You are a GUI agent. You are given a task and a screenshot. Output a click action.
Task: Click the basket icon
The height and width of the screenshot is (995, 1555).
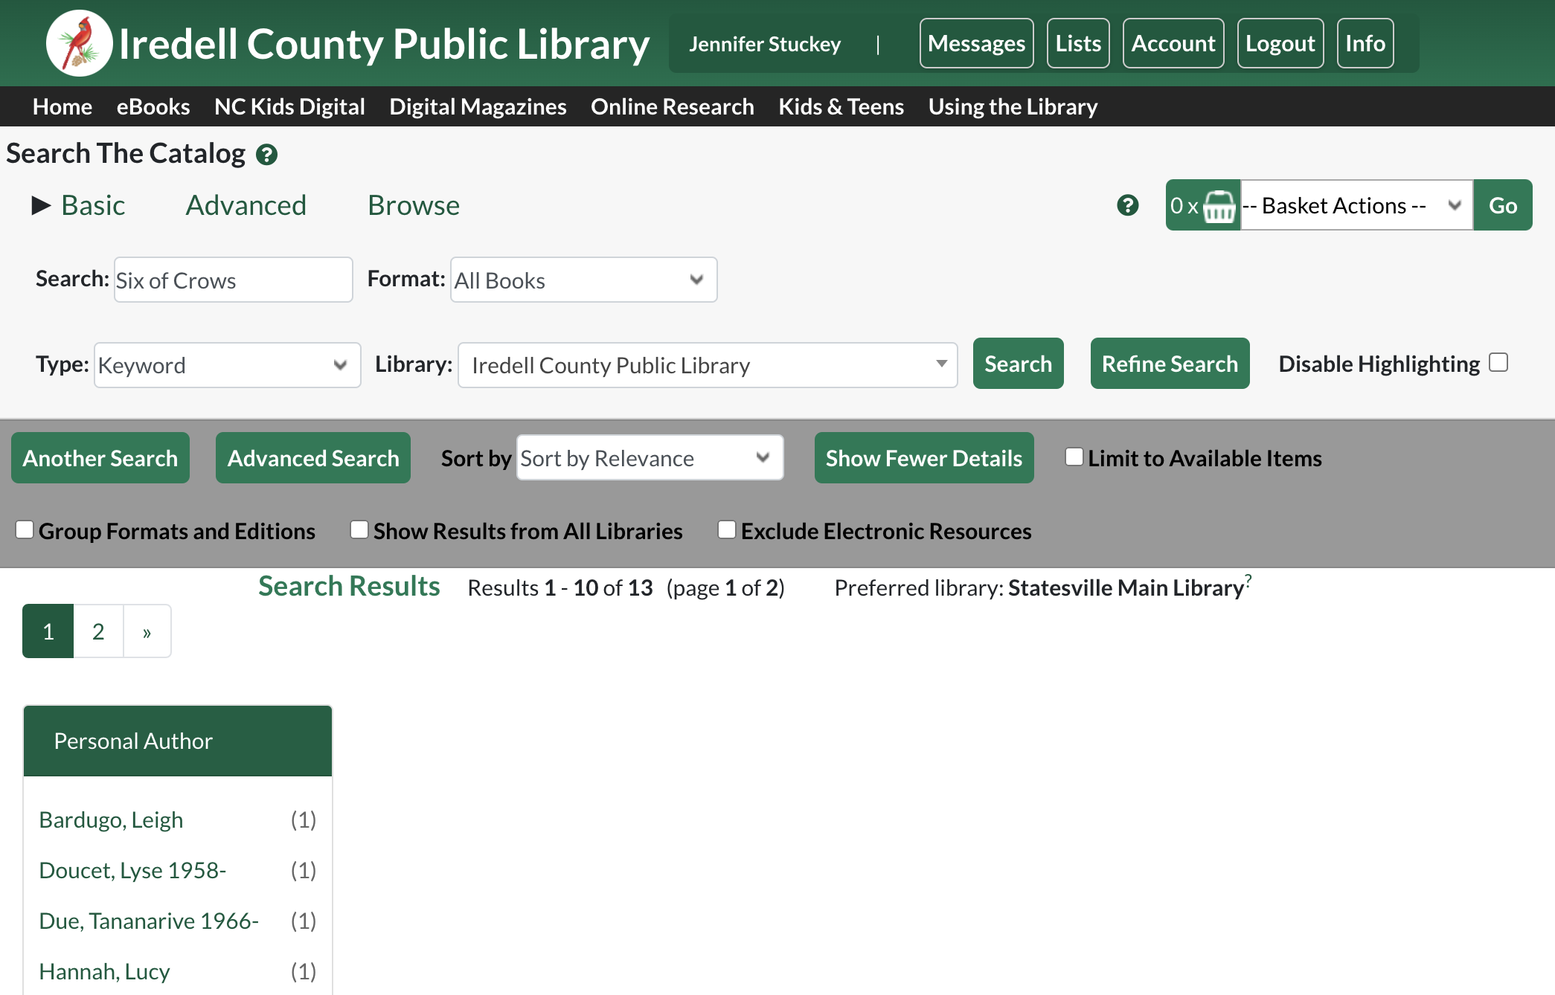(x=1219, y=206)
